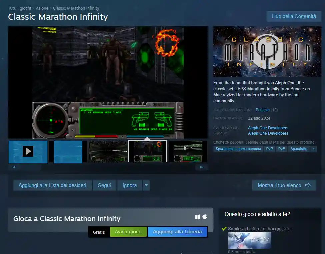325x254 pixels.
Task: Open the 'Hub della Comunità' button
Action: [294, 16]
